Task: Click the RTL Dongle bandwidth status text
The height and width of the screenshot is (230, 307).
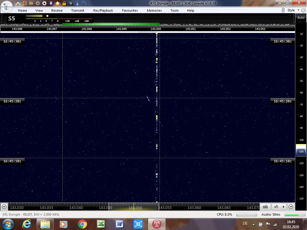Action: pyautogui.click(x=31, y=214)
